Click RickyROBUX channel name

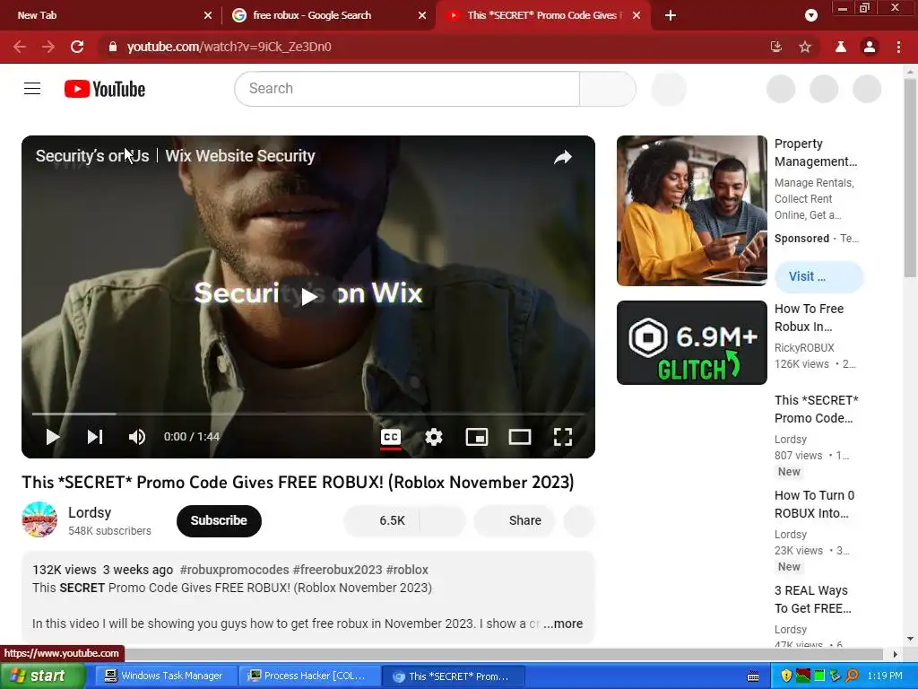[804, 347]
